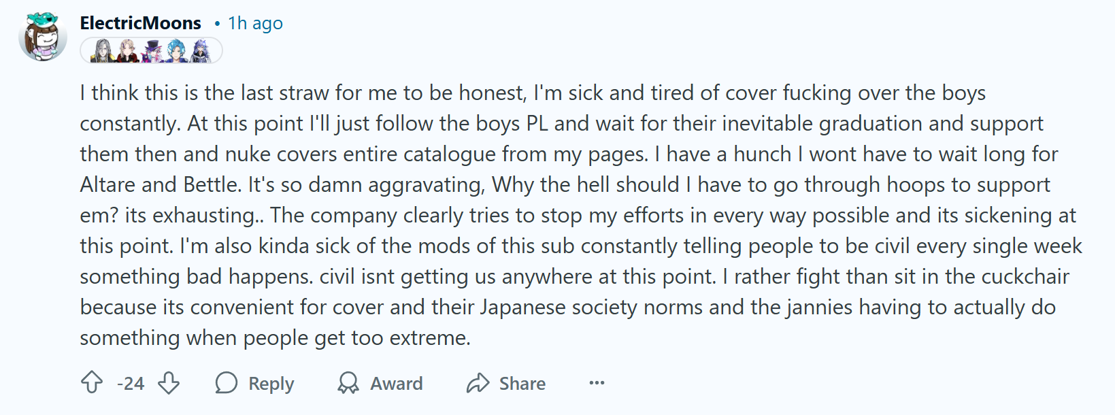Click the 'Award' text label

point(396,384)
